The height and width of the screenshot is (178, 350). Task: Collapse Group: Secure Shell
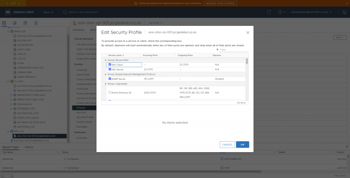pos(106,60)
